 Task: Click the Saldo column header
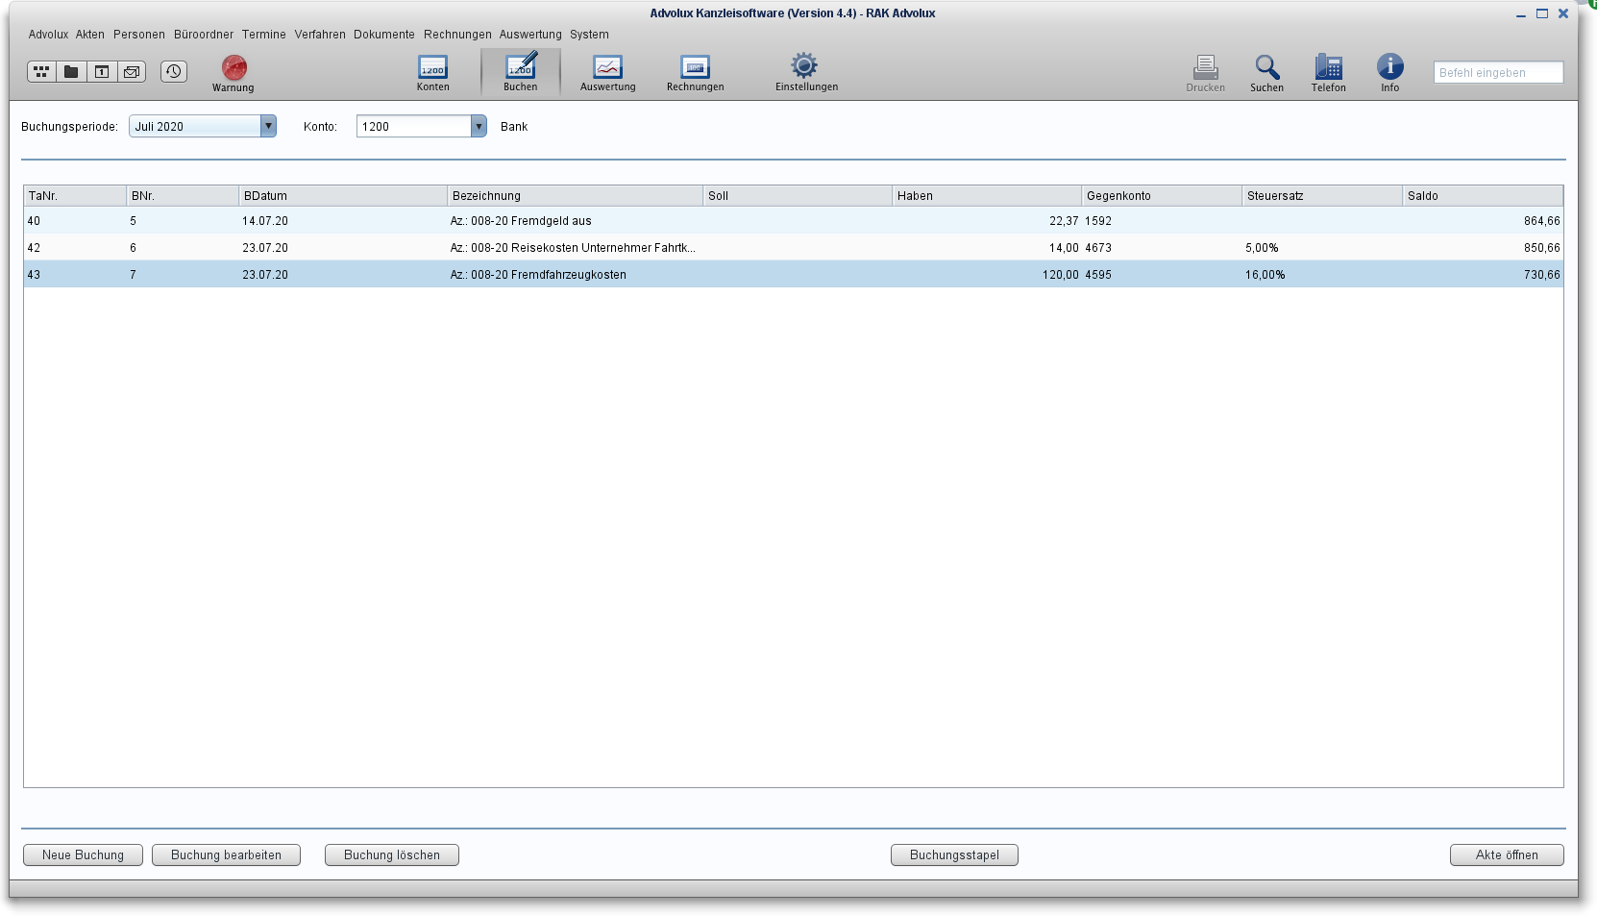[x=1483, y=195]
